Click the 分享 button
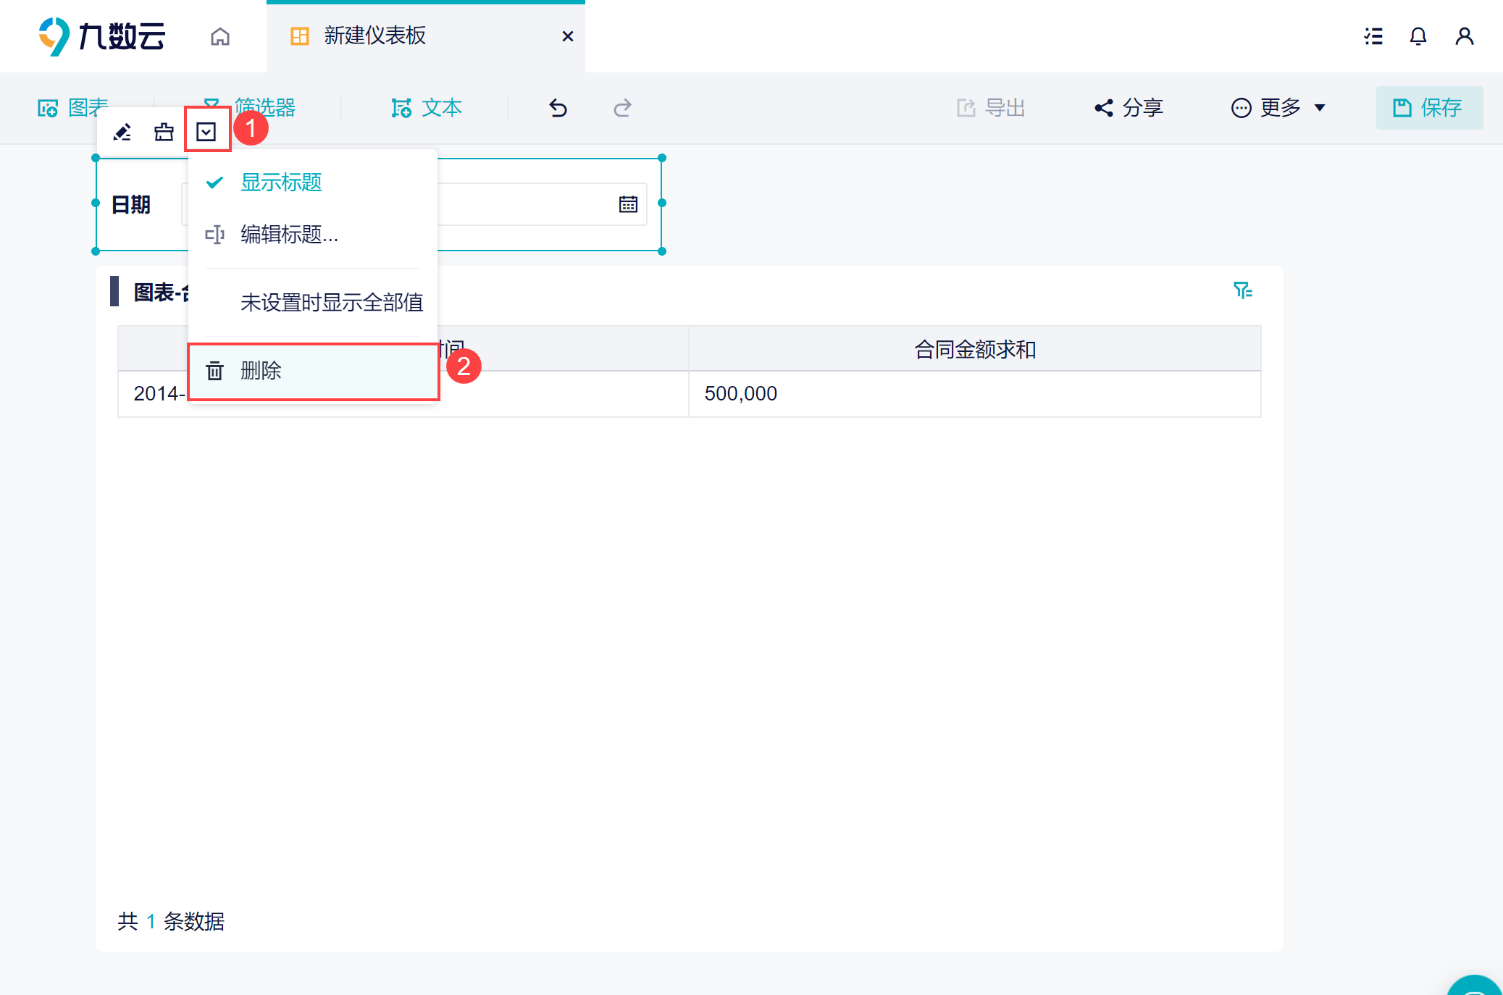 tap(1129, 108)
